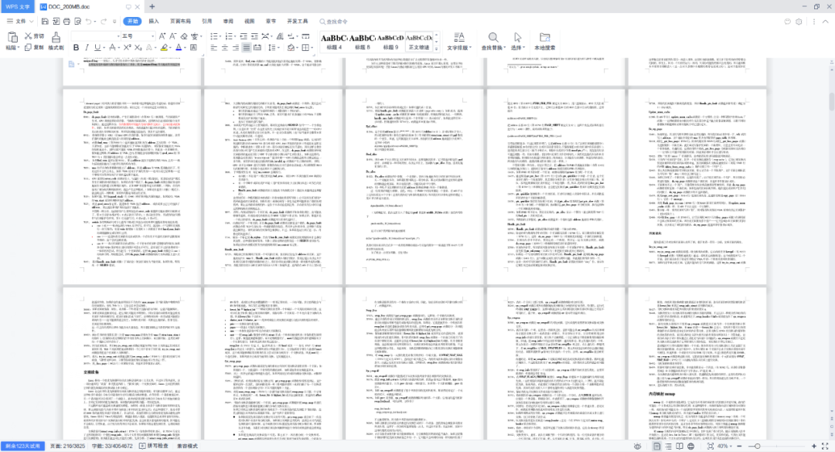Click the Undo arrow icon

click(88, 22)
